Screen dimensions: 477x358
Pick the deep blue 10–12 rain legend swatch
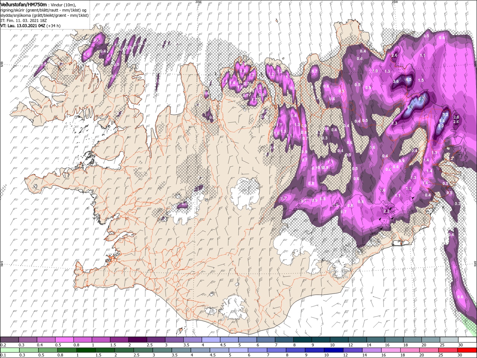[334, 350]
